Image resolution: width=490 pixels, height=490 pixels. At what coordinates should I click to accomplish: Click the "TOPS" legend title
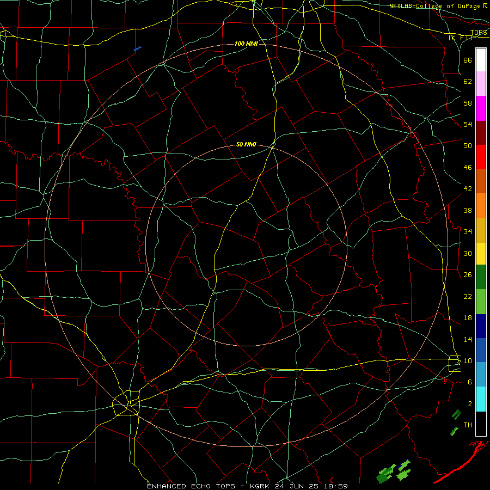coord(479,33)
